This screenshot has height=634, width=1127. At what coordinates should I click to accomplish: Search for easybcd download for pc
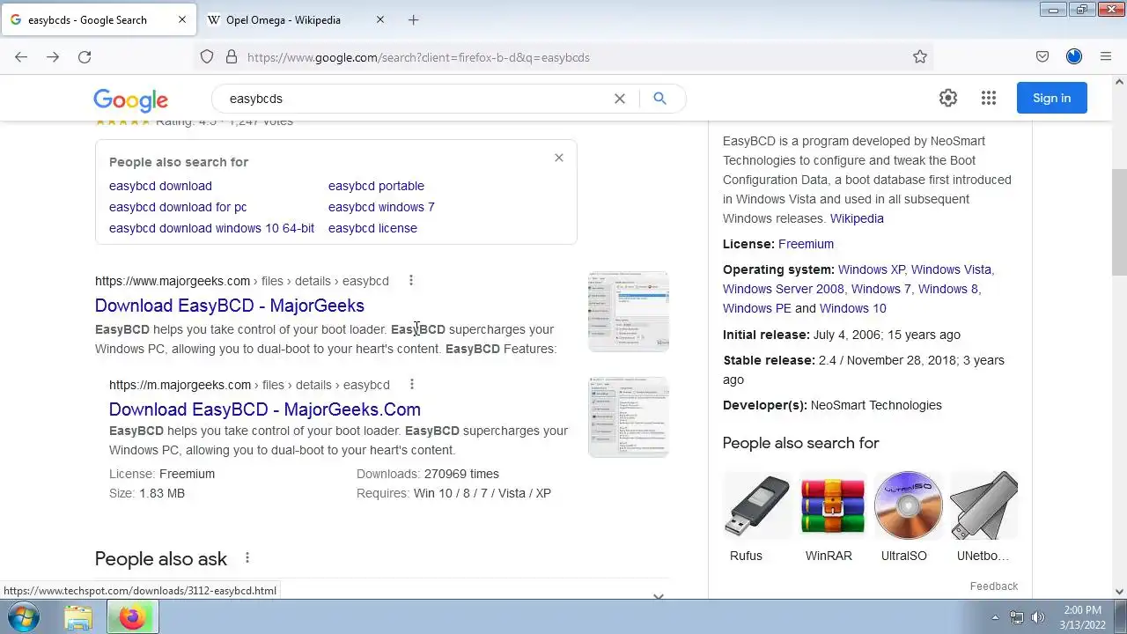(x=178, y=207)
